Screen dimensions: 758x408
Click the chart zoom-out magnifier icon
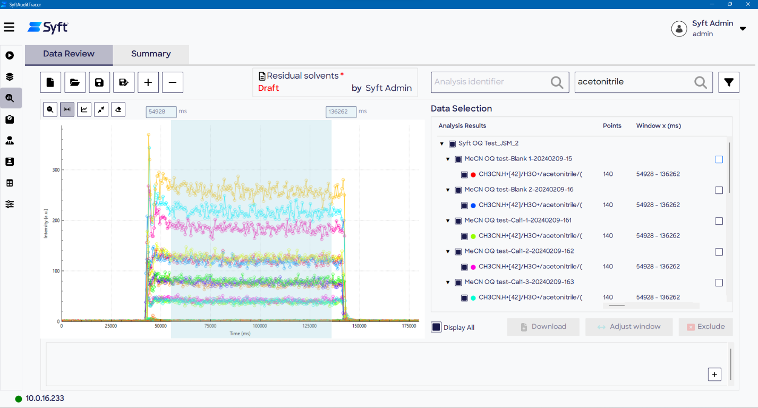(50, 109)
